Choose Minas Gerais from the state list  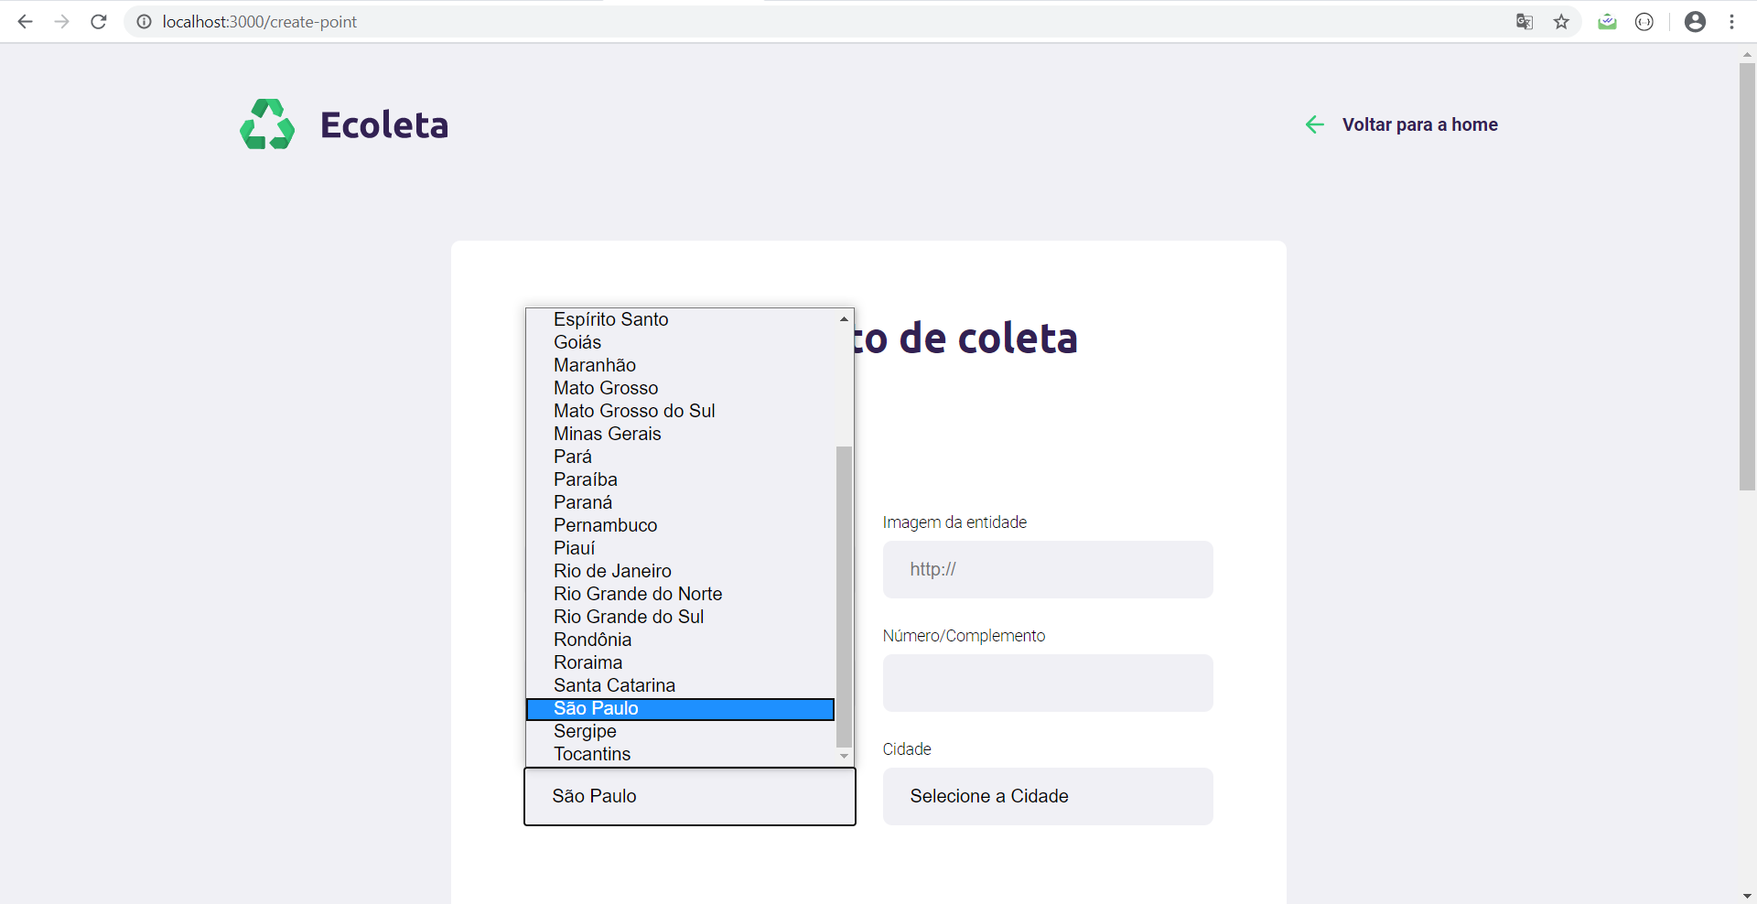[x=607, y=434]
